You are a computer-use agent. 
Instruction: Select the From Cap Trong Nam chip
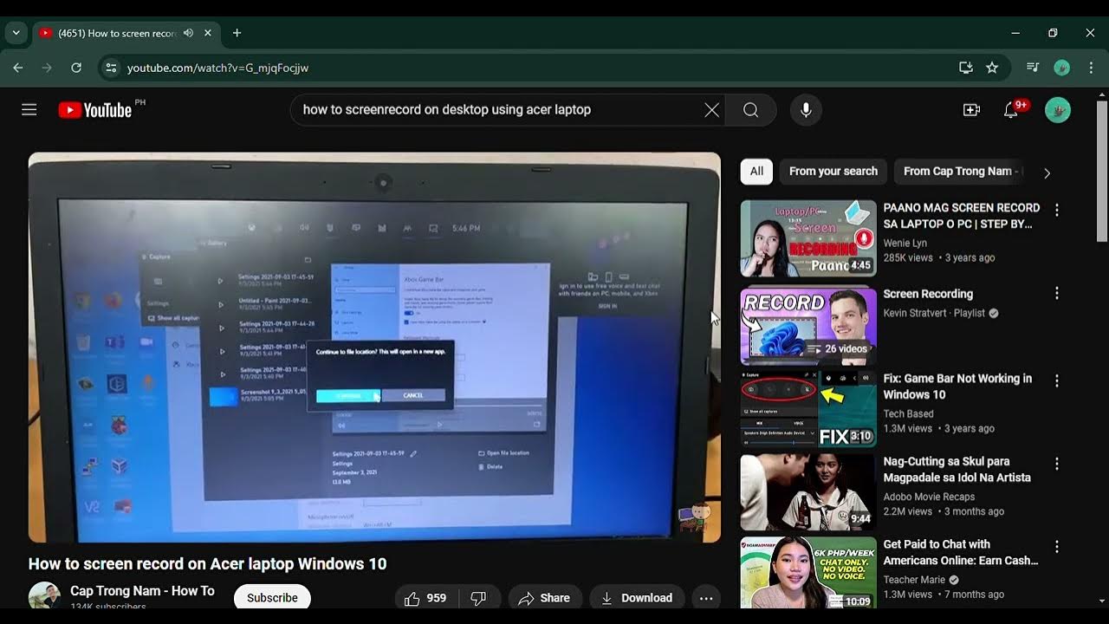pos(958,172)
